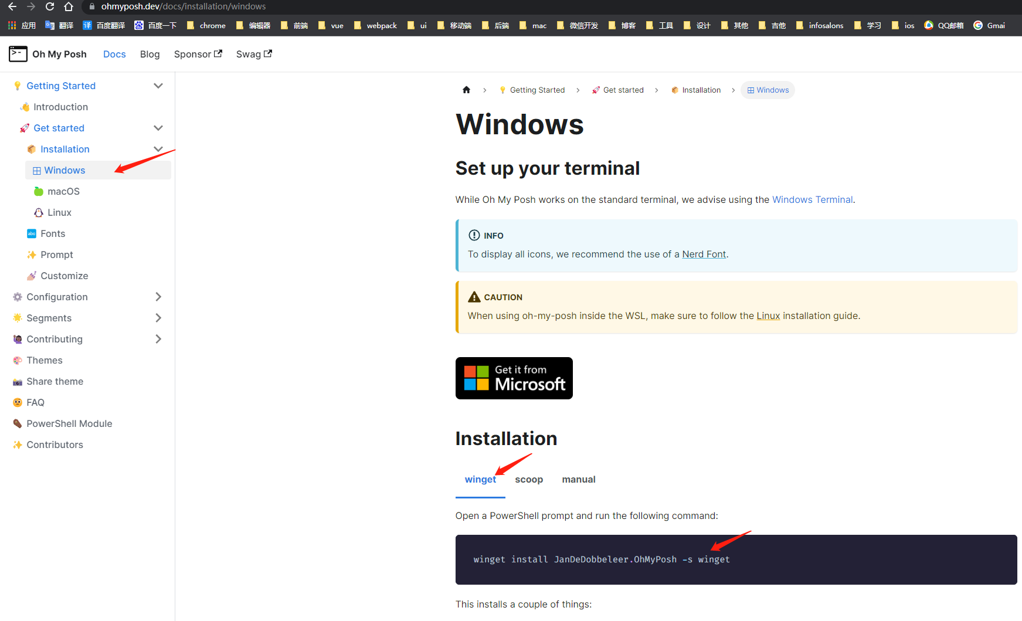Open the Baidu translate bookmark
1022x621 pixels.
(104, 25)
